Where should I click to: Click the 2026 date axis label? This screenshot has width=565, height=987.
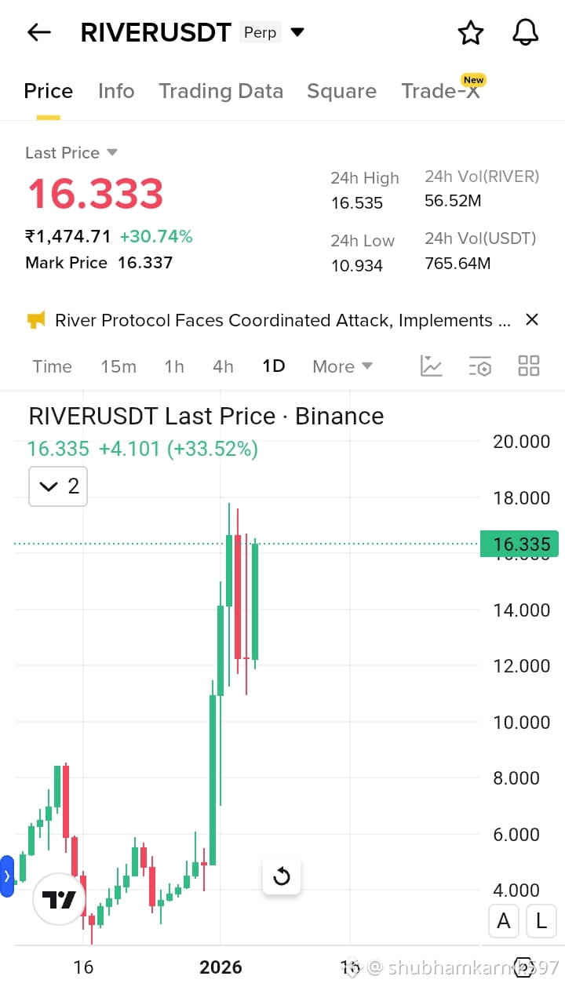pyautogui.click(x=221, y=967)
